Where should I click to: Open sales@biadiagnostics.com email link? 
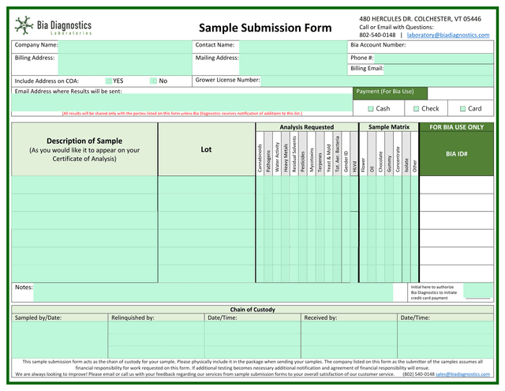coord(462,374)
